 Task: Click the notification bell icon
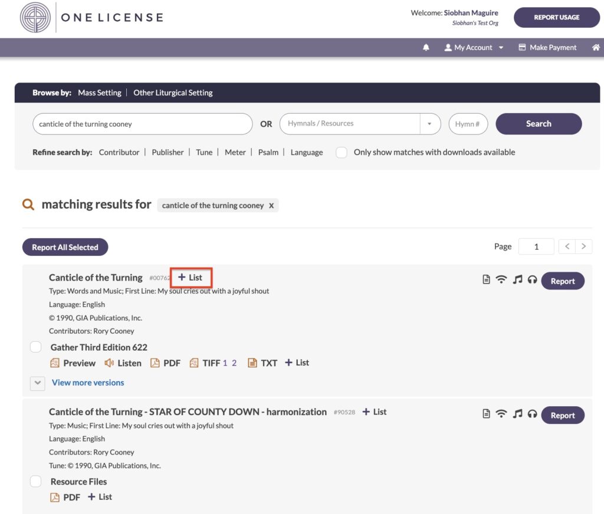[426, 48]
